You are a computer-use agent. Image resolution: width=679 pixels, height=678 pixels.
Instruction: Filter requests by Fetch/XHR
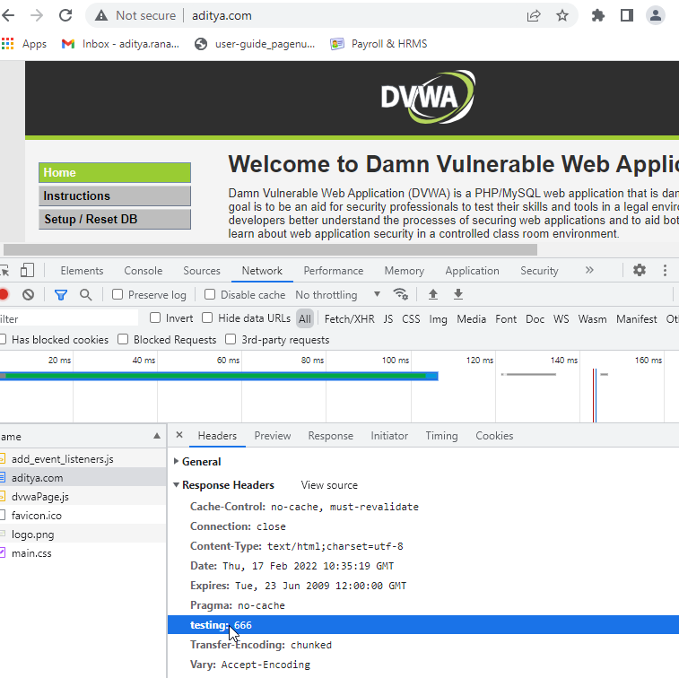349,318
